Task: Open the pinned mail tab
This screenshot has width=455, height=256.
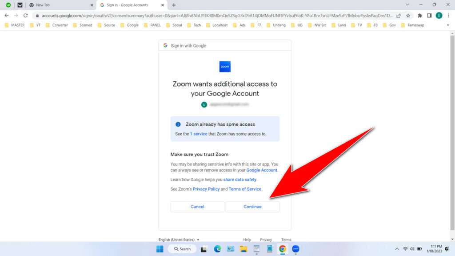Action: click(x=20, y=5)
